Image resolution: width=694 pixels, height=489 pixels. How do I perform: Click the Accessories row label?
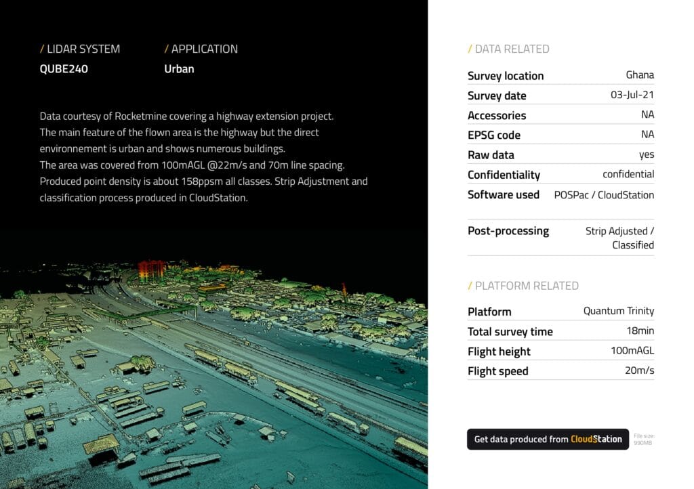pyautogui.click(x=497, y=115)
